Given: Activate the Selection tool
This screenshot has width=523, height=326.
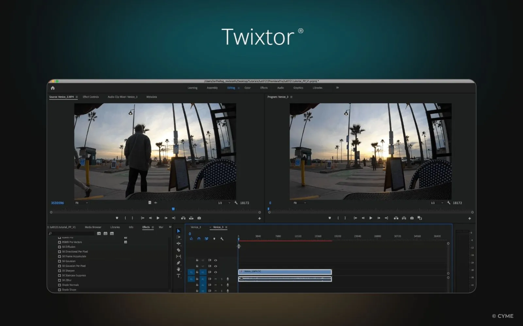Looking at the screenshot, I should tap(179, 231).
